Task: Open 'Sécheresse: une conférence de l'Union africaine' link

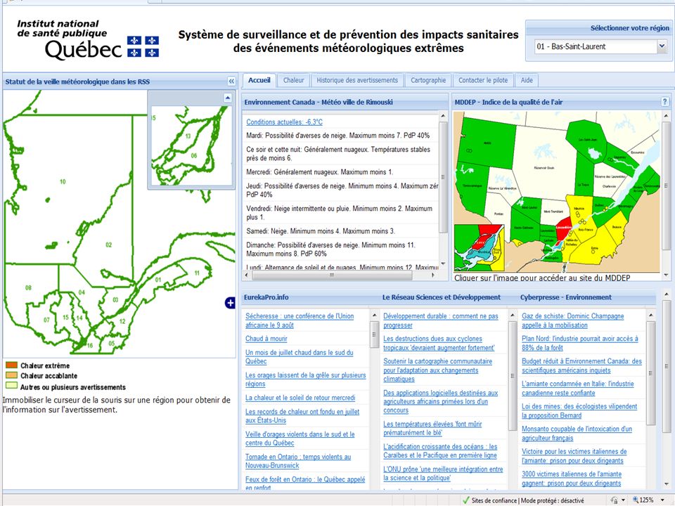Action: (x=300, y=320)
